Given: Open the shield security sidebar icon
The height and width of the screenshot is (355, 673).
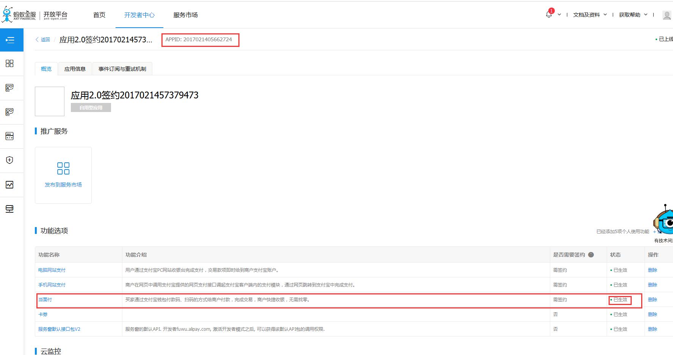Looking at the screenshot, I should 10,160.
